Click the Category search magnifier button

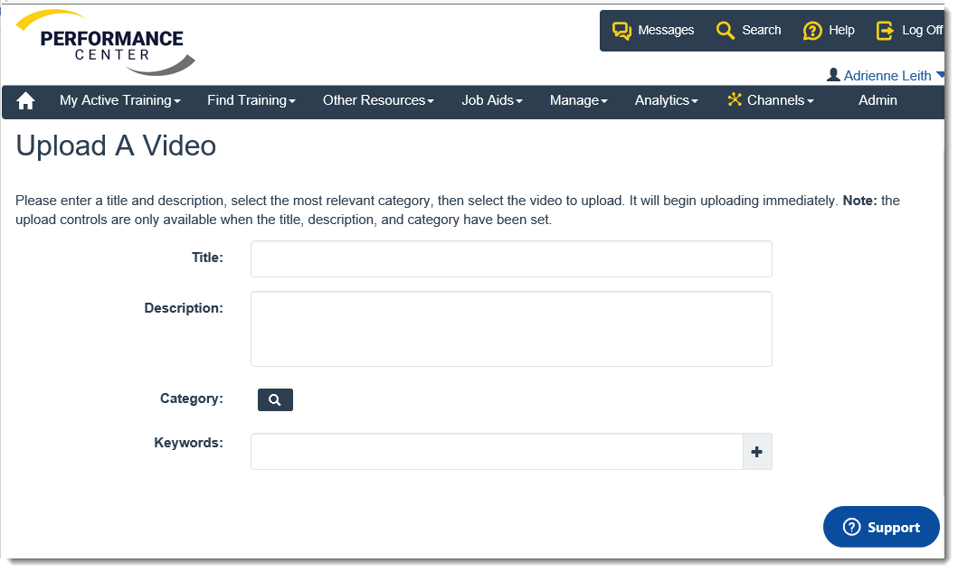pyautogui.click(x=275, y=399)
